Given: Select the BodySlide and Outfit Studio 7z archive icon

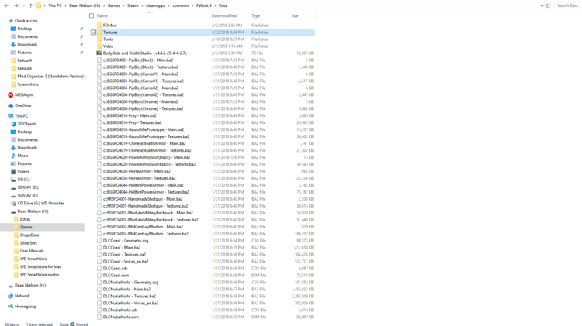Looking at the screenshot, I should [99, 53].
